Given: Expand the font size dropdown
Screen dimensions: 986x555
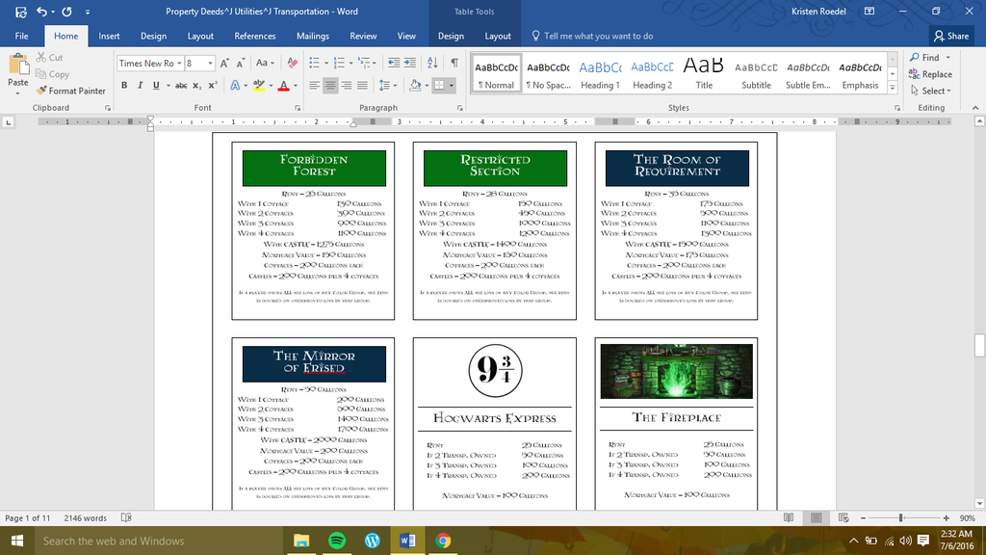Looking at the screenshot, I should (210, 64).
